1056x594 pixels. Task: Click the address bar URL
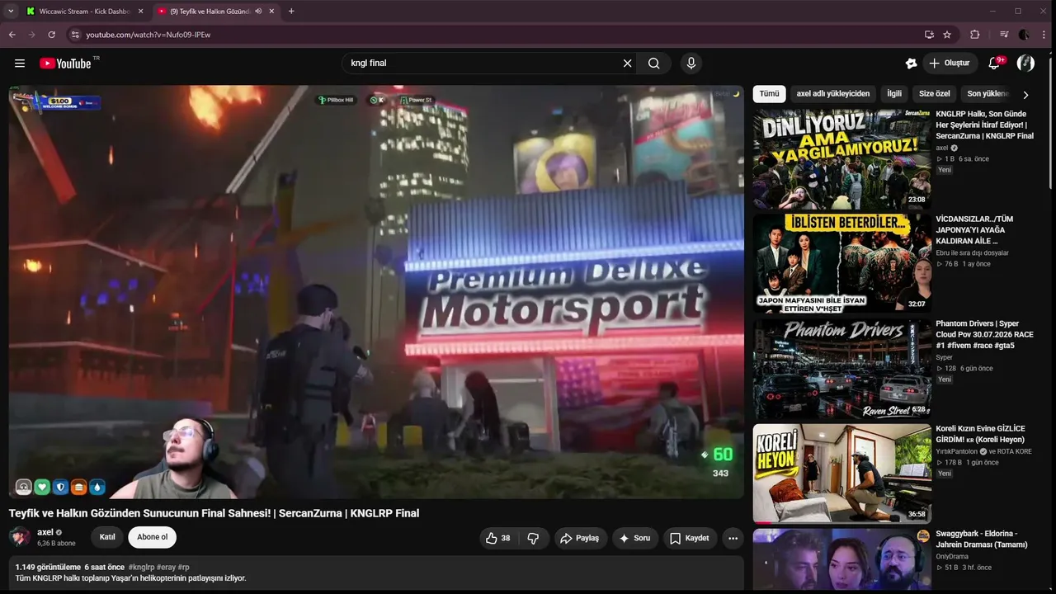click(x=148, y=35)
